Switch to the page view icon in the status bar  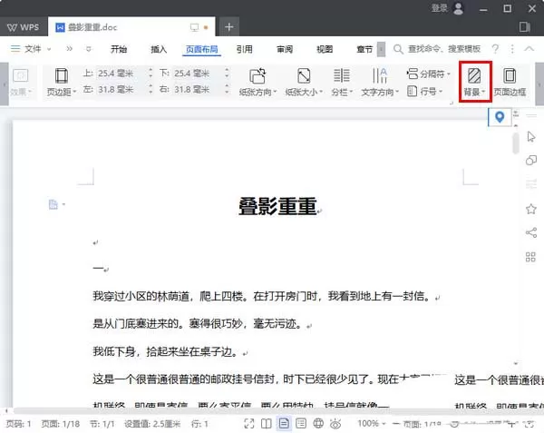[x=284, y=424]
